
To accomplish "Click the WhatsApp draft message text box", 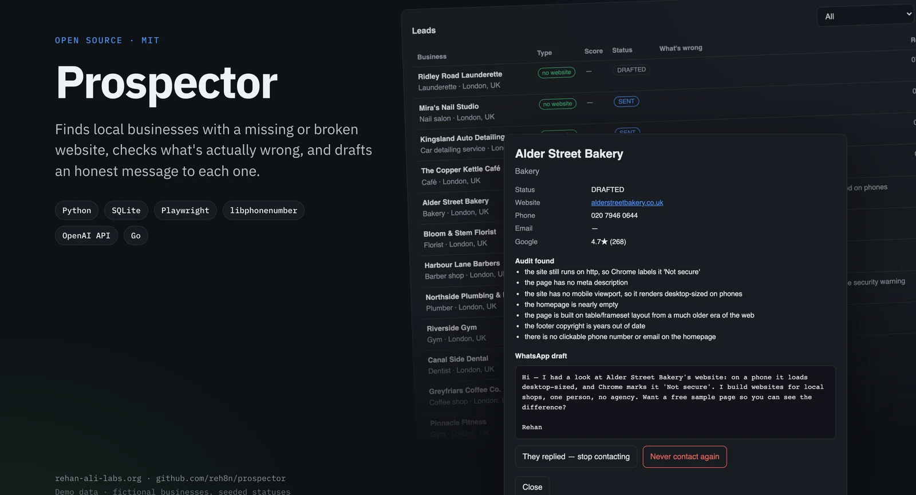I will coord(676,402).
